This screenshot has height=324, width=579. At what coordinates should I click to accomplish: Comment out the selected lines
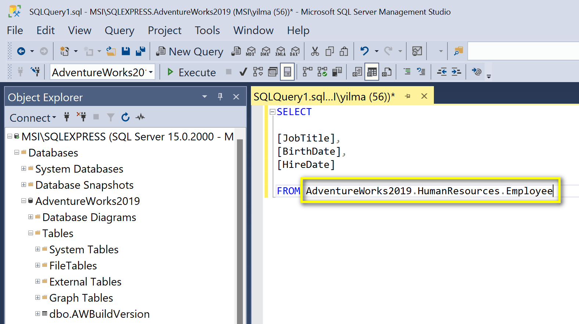click(x=407, y=72)
